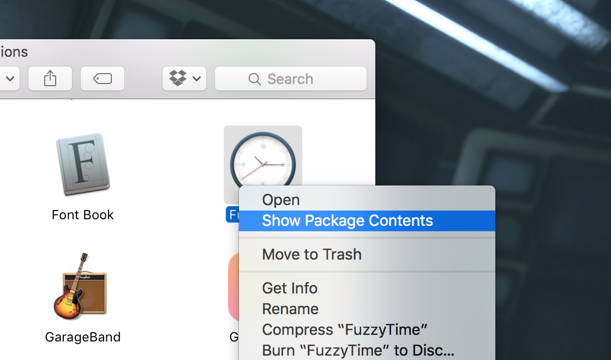Viewport: 611px width, 360px height.
Task: Click the pink app icon beside GarageBand
Action: (233, 287)
